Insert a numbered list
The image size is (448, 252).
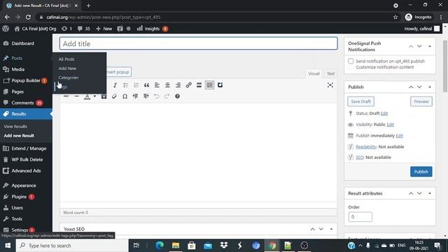(x=136, y=85)
